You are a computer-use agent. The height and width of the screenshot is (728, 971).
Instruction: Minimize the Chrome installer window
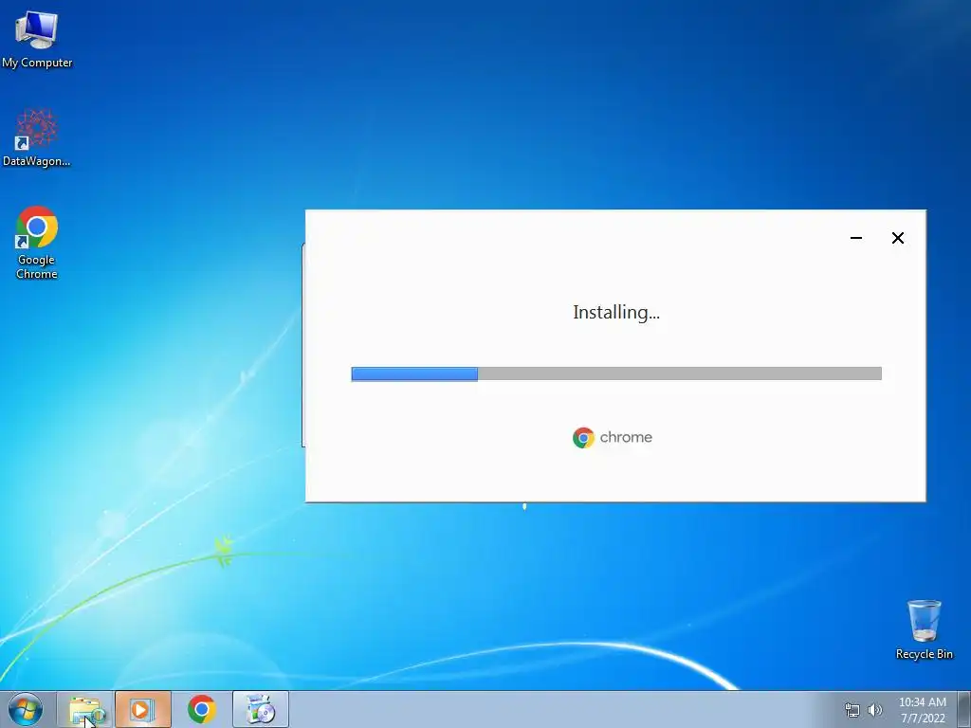(x=856, y=238)
